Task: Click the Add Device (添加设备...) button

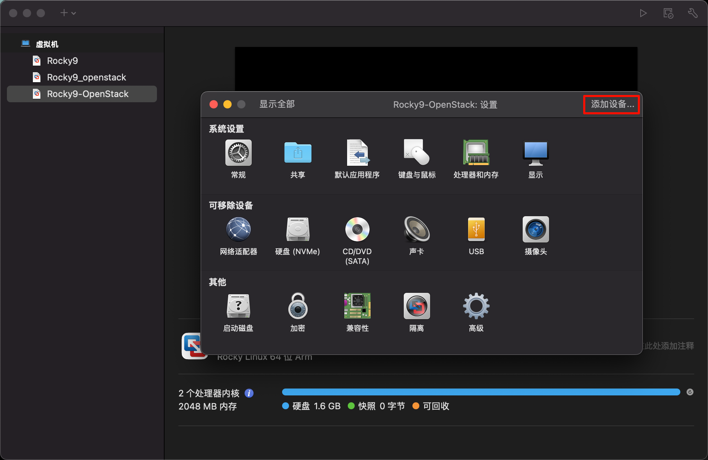Action: (x=612, y=104)
